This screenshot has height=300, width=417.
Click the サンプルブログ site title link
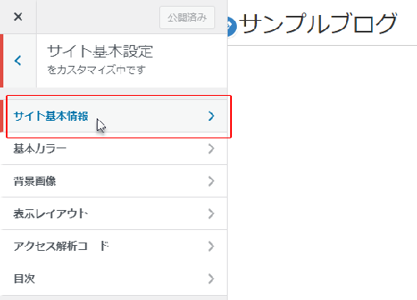pyautogui.click(x=318, y=23)
